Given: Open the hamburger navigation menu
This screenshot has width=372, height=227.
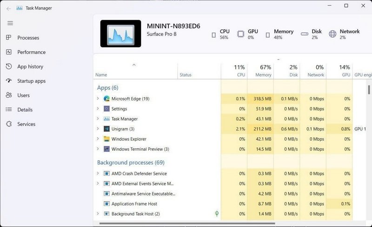Looking at the screenshot, I should [10, 23].
